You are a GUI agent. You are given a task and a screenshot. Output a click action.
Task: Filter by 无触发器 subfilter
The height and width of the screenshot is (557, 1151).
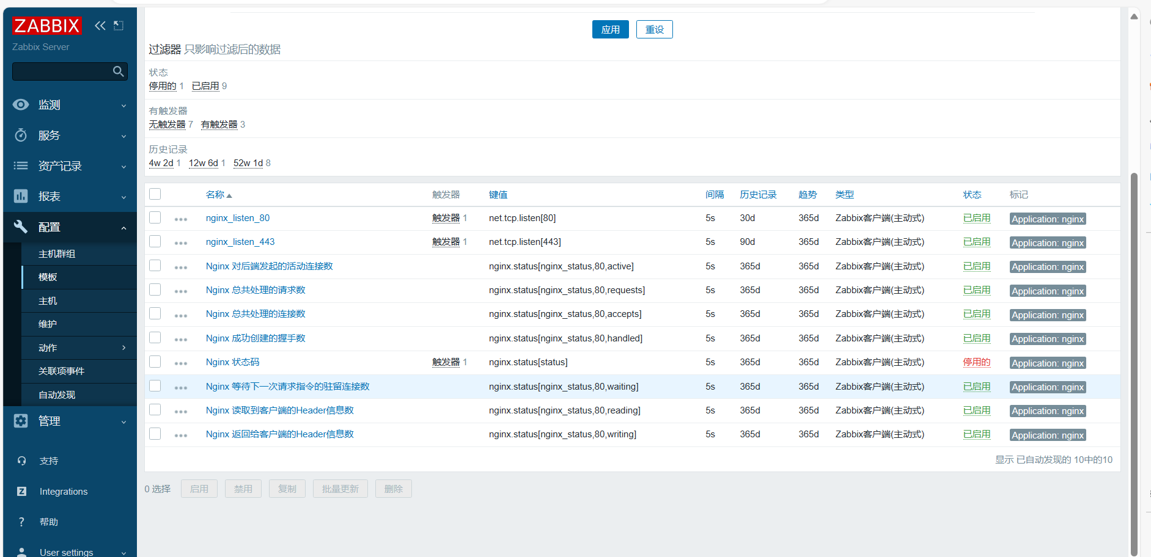point(167,124)
